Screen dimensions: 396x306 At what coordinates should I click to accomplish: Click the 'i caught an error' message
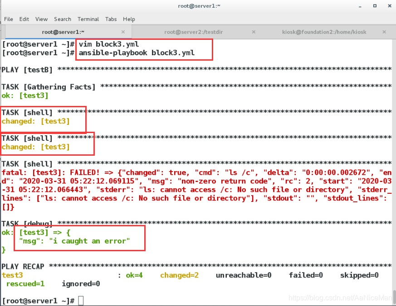90,241
